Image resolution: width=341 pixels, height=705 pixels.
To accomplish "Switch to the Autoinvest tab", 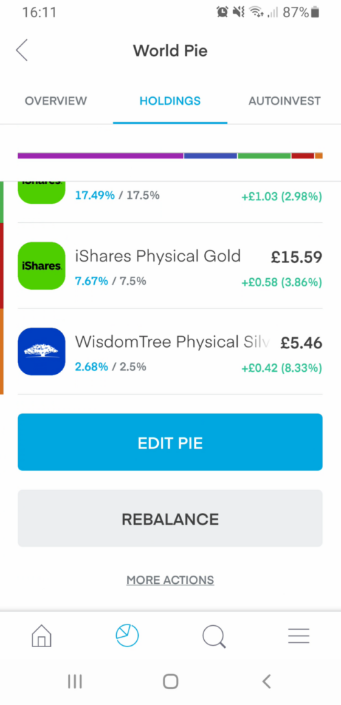I will click(285, 101).
